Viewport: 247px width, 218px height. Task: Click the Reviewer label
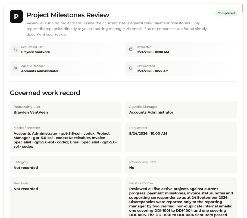[21, 183]
